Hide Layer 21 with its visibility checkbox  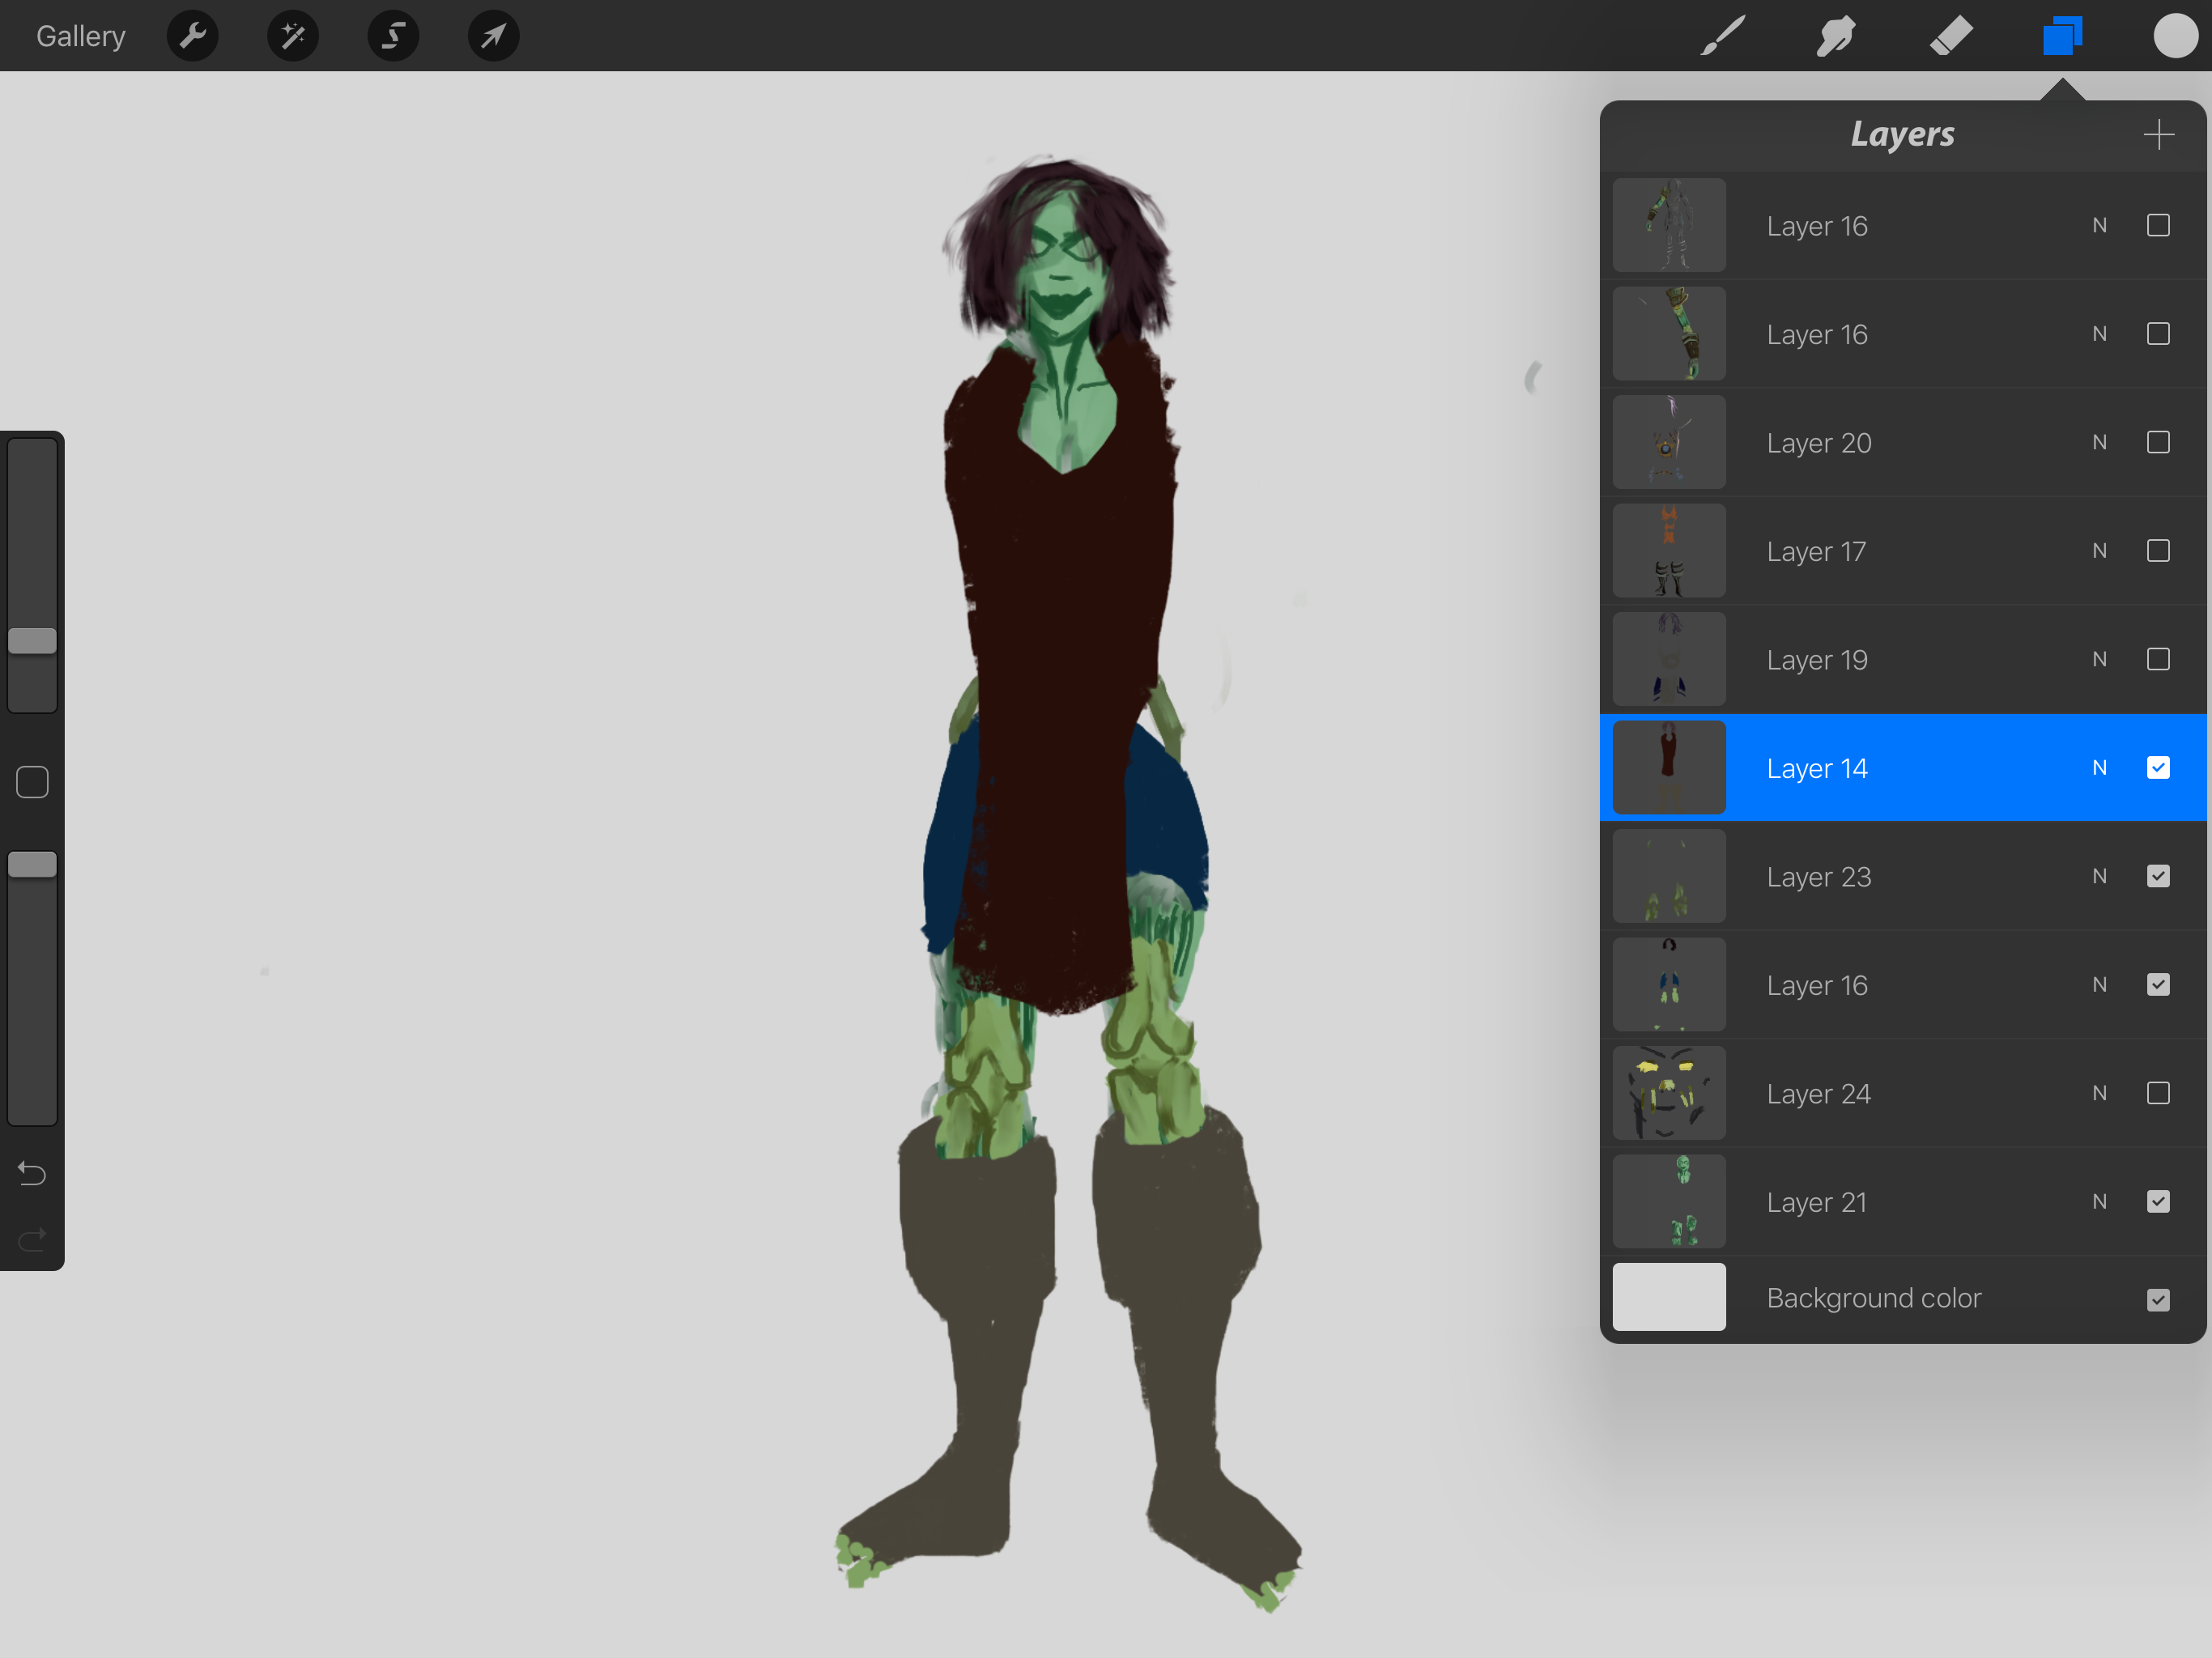pyautogui.click(x=2158, y=1201)
